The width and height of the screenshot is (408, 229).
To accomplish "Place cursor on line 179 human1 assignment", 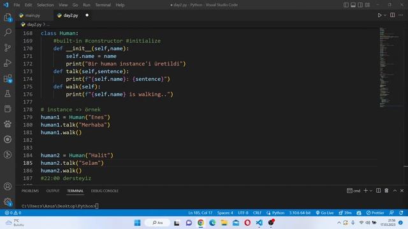I will (75, 117).
